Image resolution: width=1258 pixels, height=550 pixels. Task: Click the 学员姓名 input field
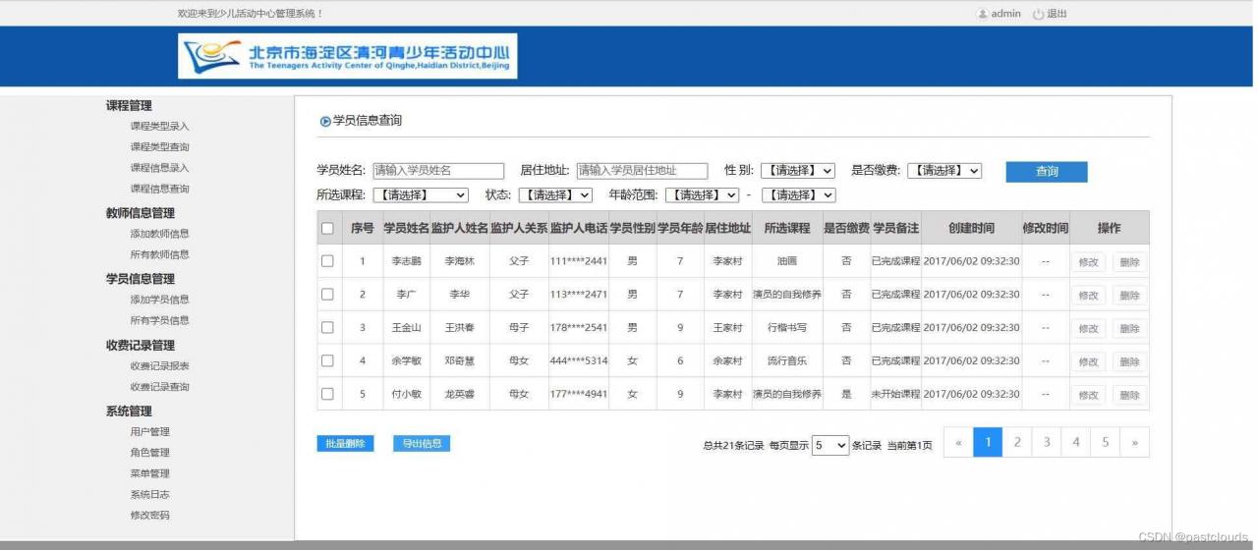437,171
